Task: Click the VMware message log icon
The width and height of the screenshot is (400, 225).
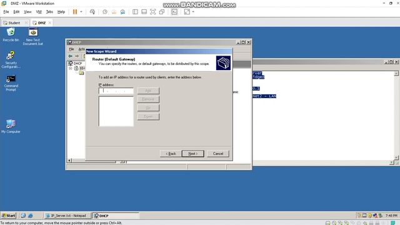Action: 393,223
